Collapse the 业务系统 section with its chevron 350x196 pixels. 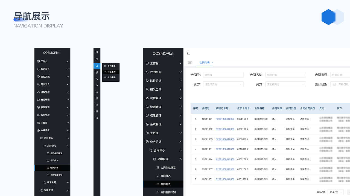coord(180,142)
